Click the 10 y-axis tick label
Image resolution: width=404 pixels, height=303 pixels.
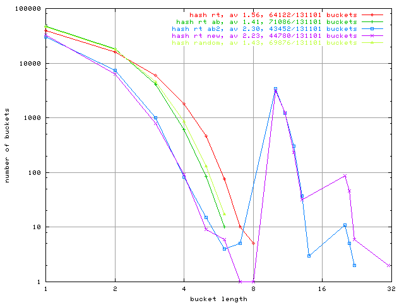tap(37, 227)
